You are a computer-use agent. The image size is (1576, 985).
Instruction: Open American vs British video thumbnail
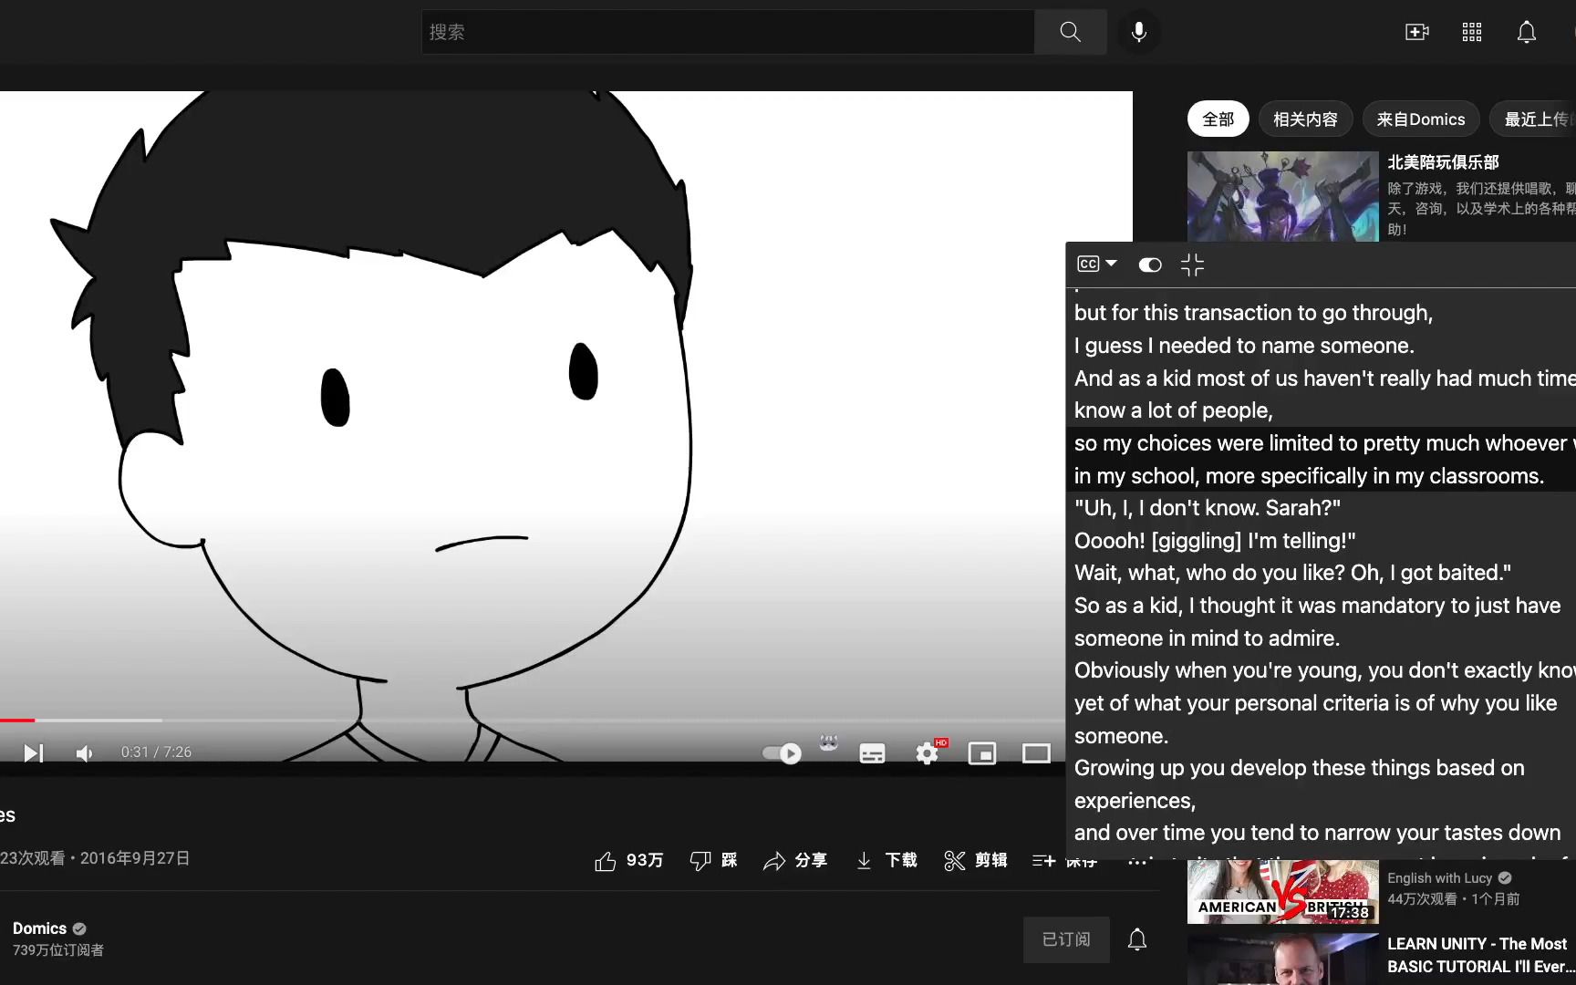1282,891
